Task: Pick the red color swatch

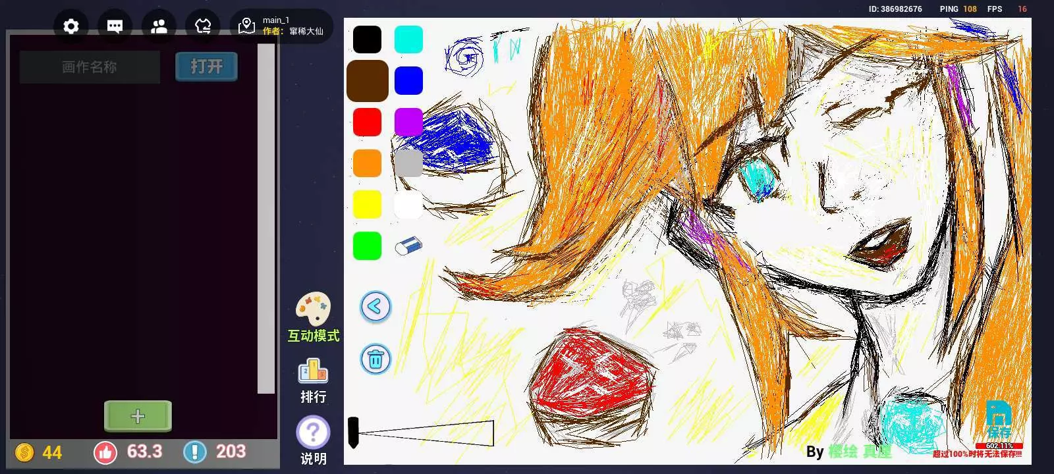Action: [x=367, y=122]
